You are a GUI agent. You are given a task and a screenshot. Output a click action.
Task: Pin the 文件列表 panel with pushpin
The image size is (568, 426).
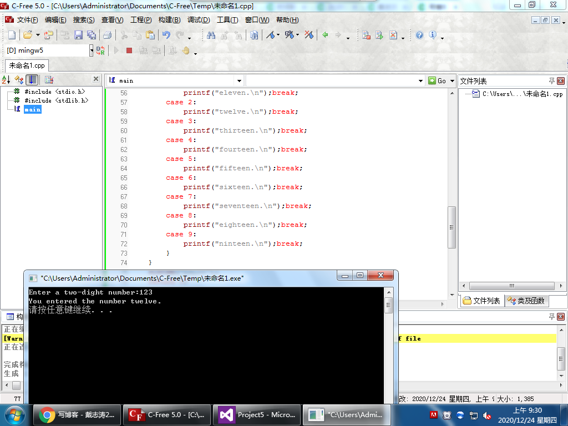(x=552, y=81)
